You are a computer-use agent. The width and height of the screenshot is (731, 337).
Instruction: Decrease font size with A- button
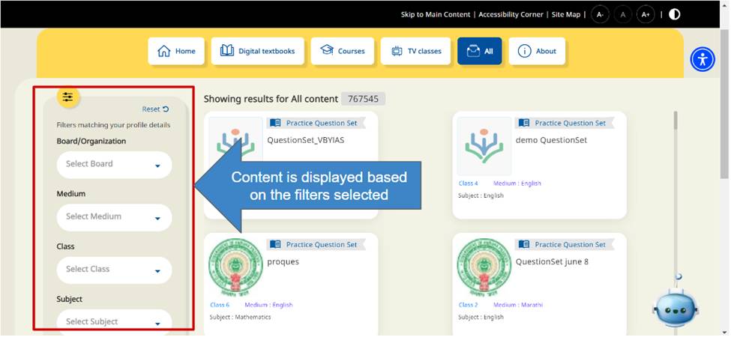pyautogui.click(x=600, y=14)
